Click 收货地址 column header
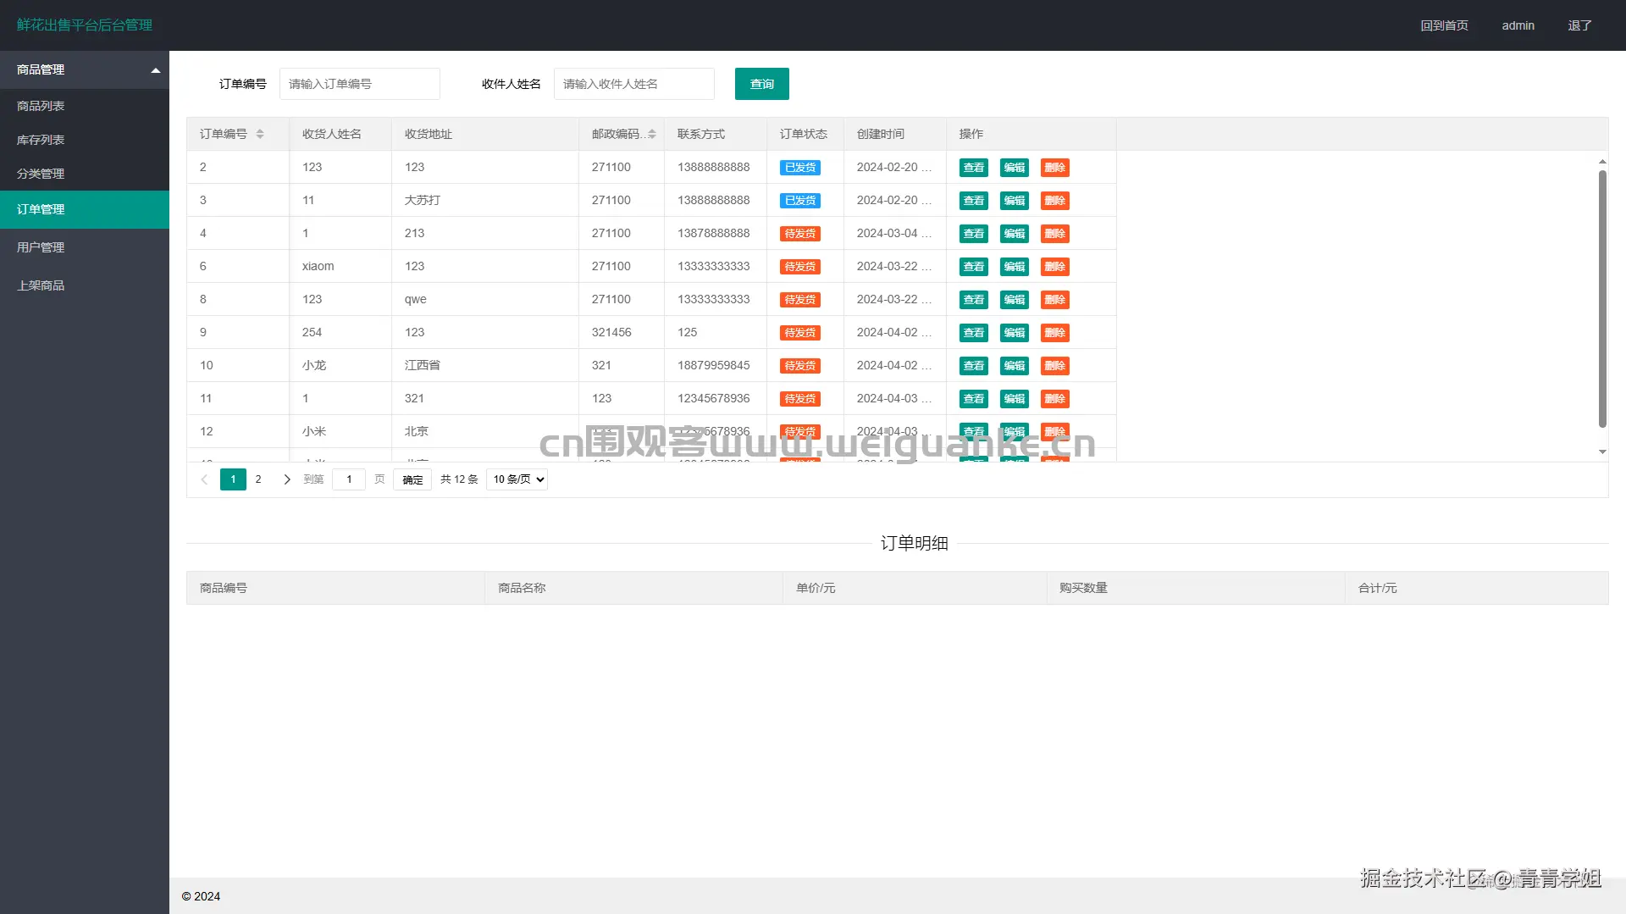 [429, 134]
